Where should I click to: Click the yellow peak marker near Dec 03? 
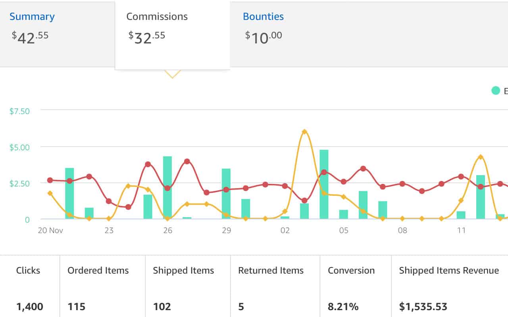point(304,131)
